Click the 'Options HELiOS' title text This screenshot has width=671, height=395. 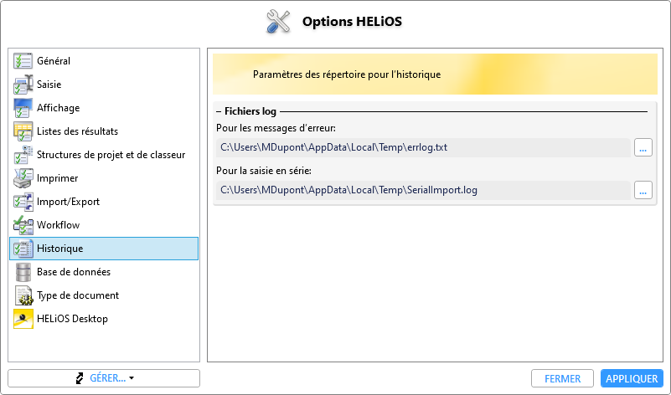point(352,22)
